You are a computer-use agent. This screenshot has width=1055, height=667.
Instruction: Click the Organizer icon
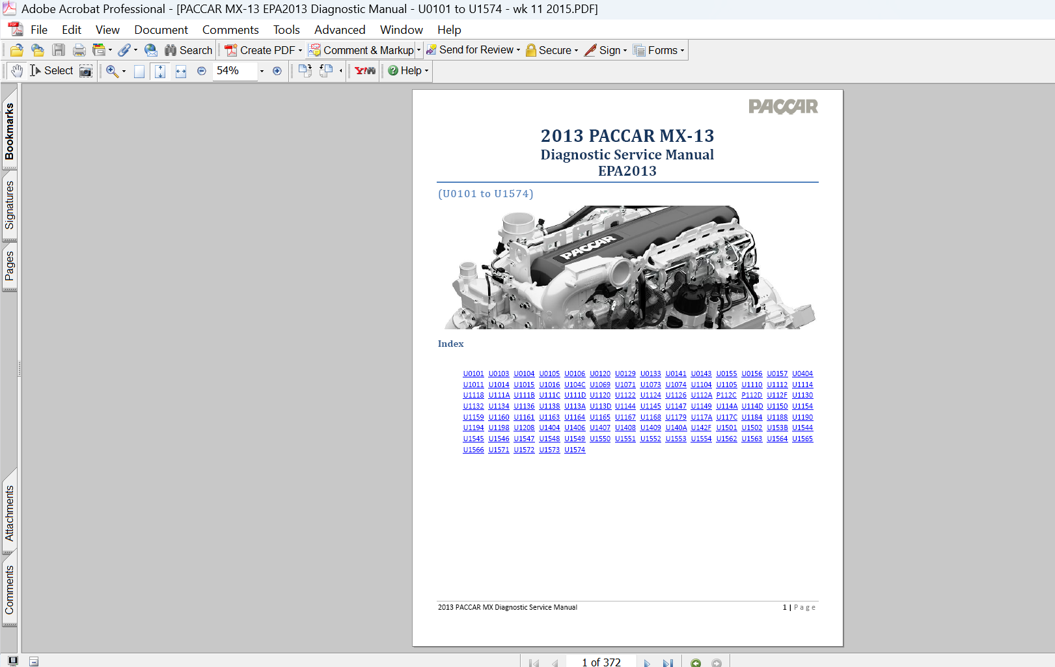(x=99, y=50)
